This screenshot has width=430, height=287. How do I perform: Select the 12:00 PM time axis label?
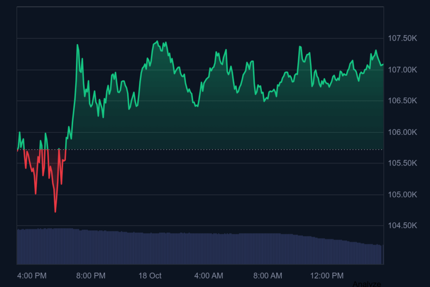click(x=327, y=276)
